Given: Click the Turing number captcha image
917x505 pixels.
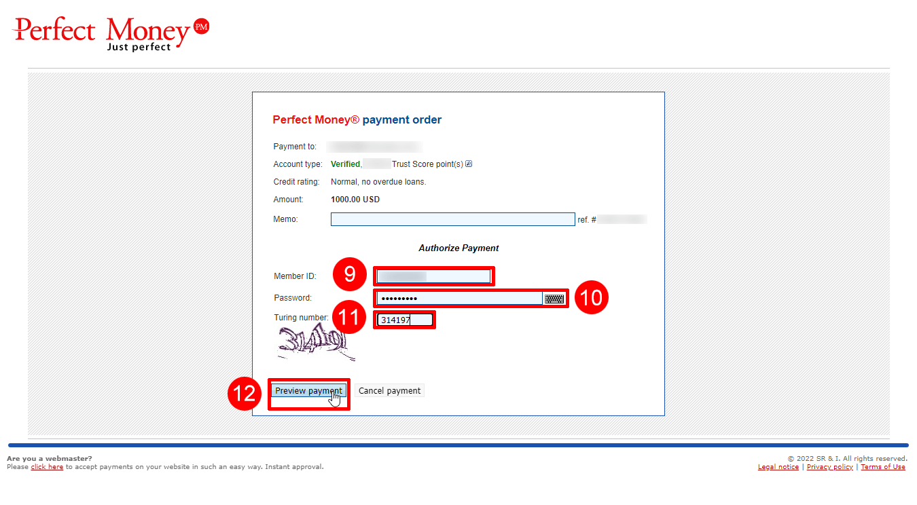Looking at the screenshot, I should point(316,343).
